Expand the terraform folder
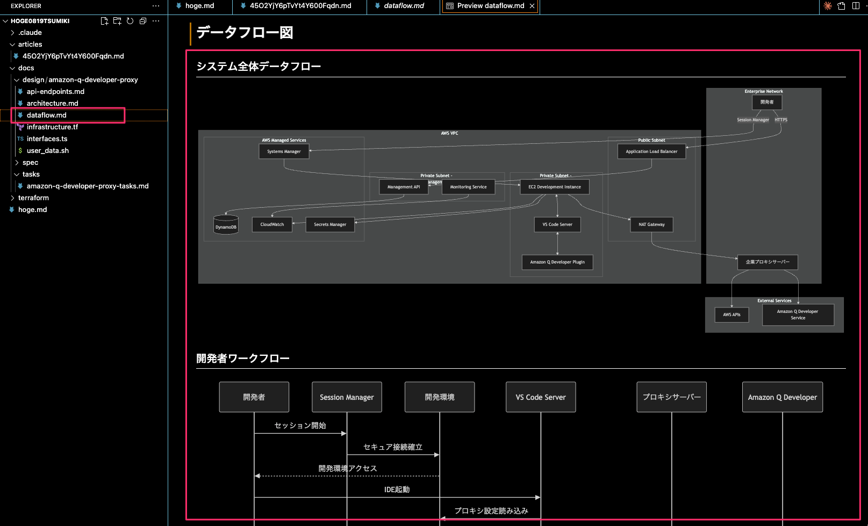This screenshot has width=868, height=526. coord(13,198)
